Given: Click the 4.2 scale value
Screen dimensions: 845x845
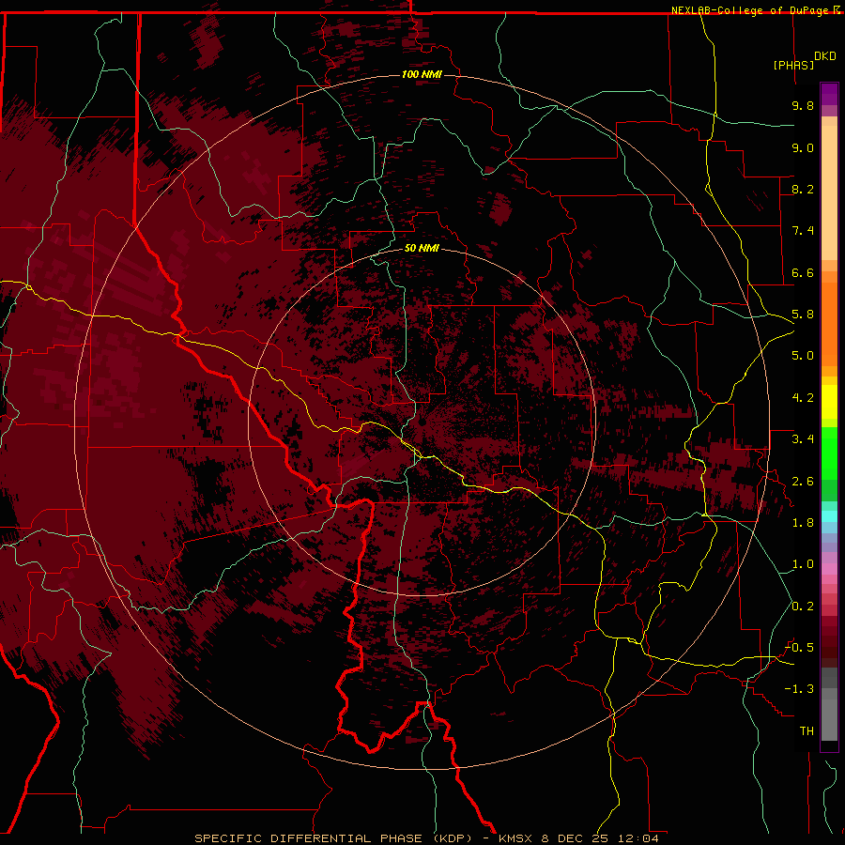Looking at the screenshot, I should tap(803, 398).
